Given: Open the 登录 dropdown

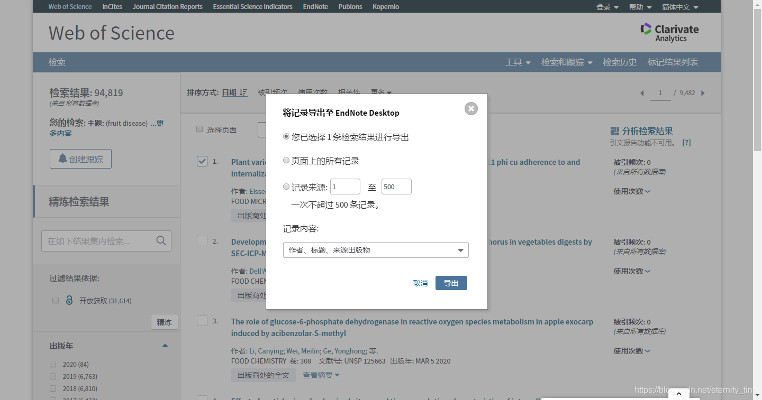Looking at the screenshot, I should click(607, 7).
